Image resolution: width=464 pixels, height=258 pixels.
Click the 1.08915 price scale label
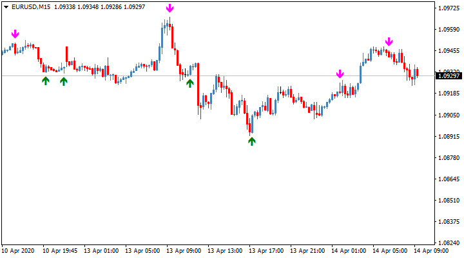pyautogui.click(x=449, y=137)
